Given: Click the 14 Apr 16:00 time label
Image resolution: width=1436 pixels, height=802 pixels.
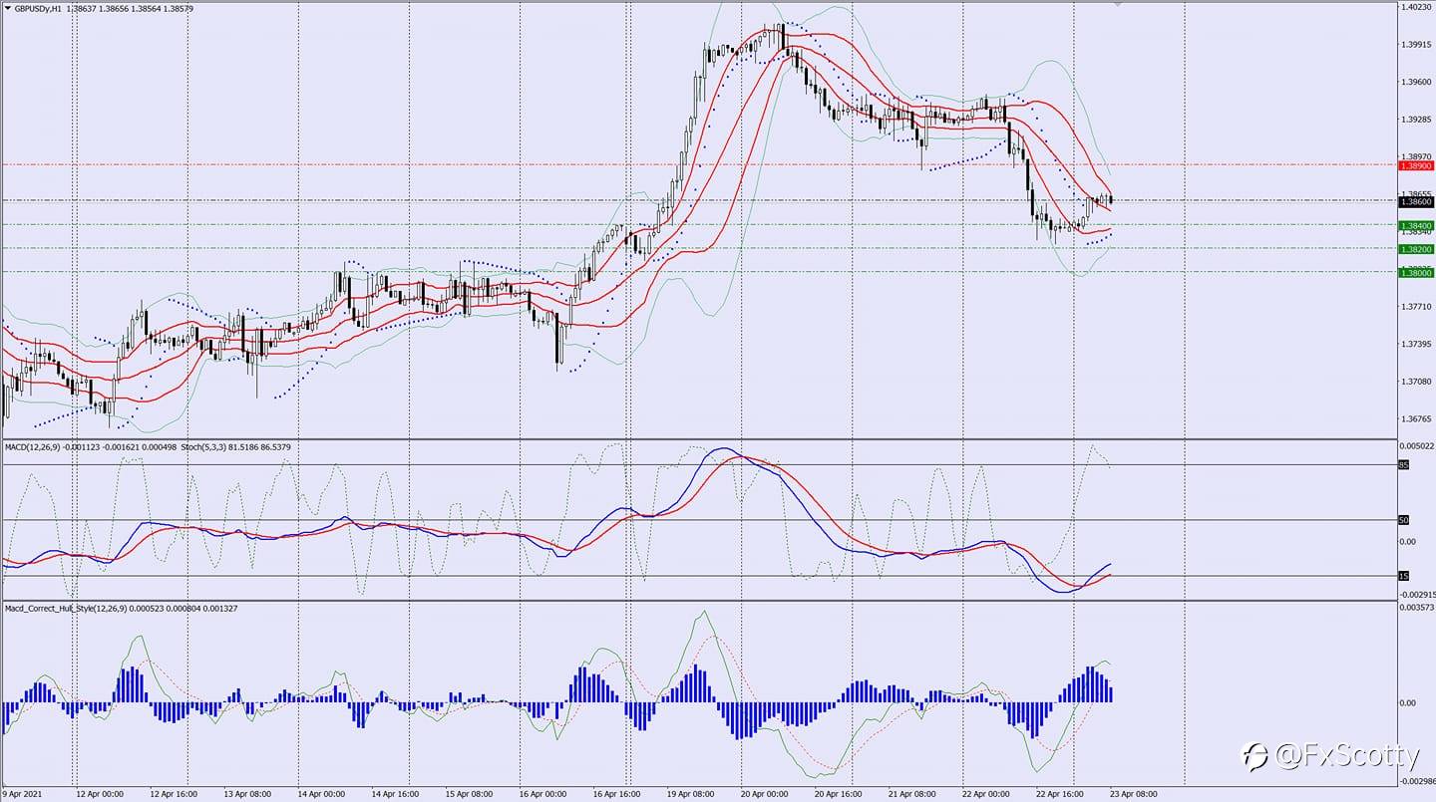Looking at the screenshot, I should click(x=394, y=795).
